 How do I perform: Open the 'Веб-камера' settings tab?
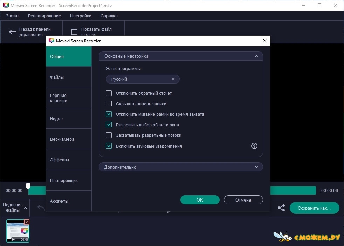pyautogui.click(x=69, y=139)
